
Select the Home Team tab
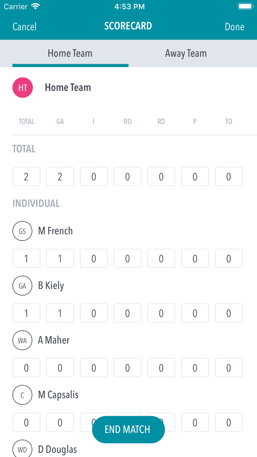pos(70,53)
